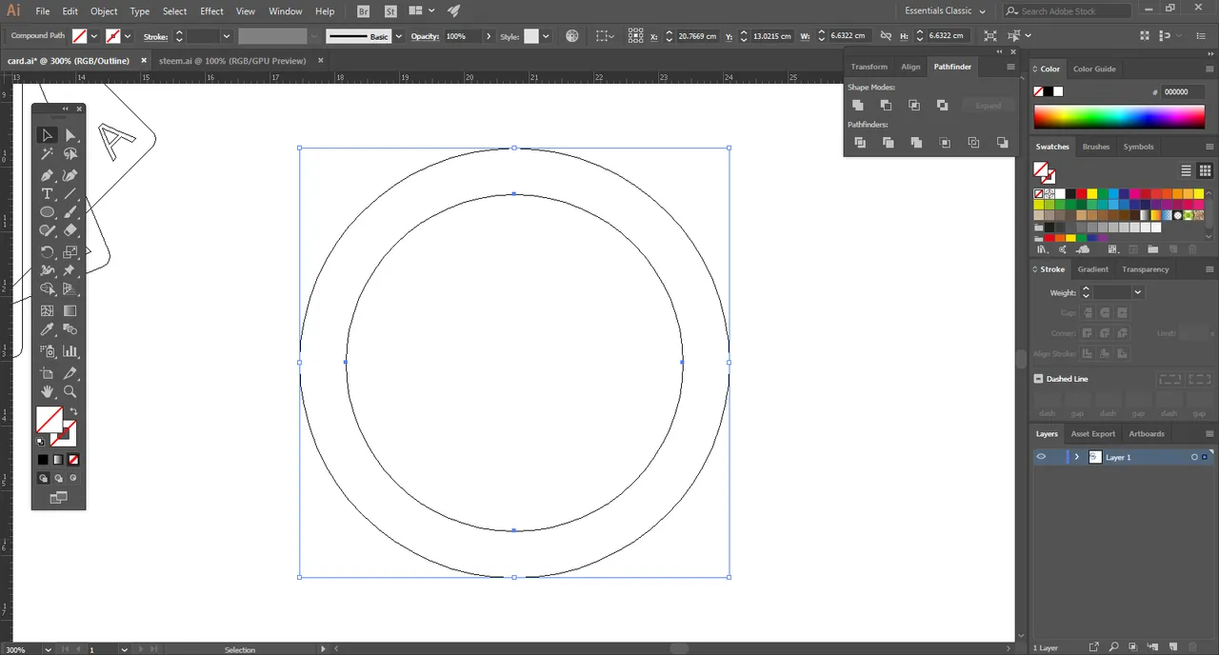Apply Divide pathfinder
The image size is (1219, 655).
[x=860, y=143]
